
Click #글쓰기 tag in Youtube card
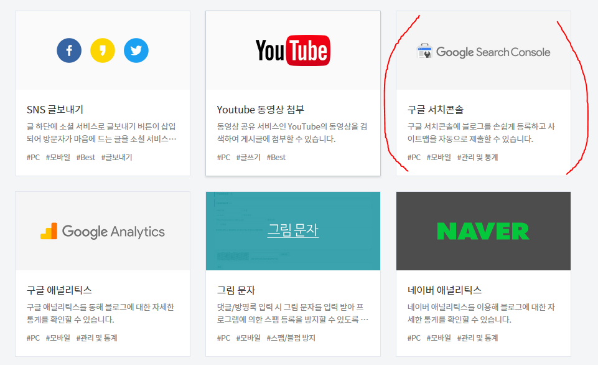[x=248, y=158]
